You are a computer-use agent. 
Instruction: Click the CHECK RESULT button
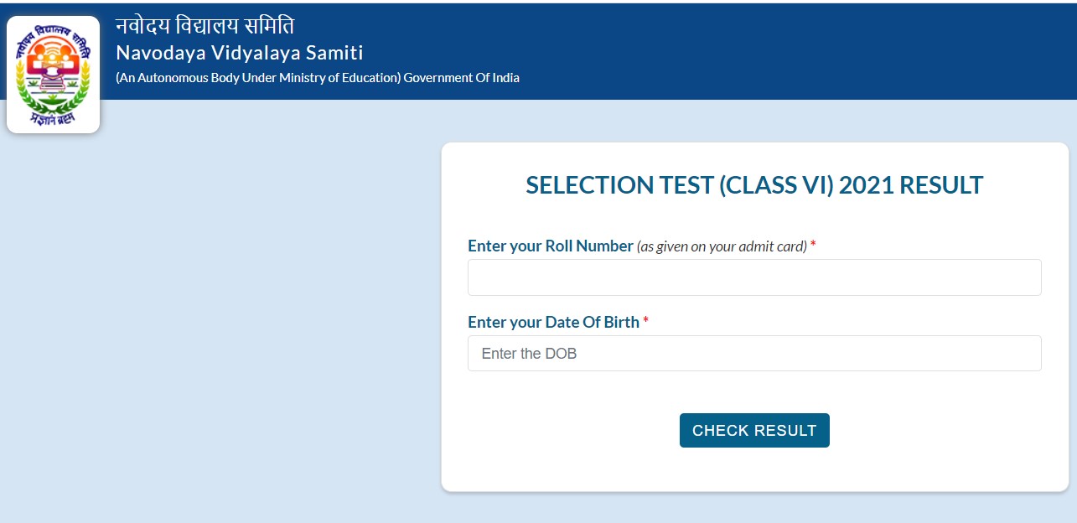[x=754, y=430]
